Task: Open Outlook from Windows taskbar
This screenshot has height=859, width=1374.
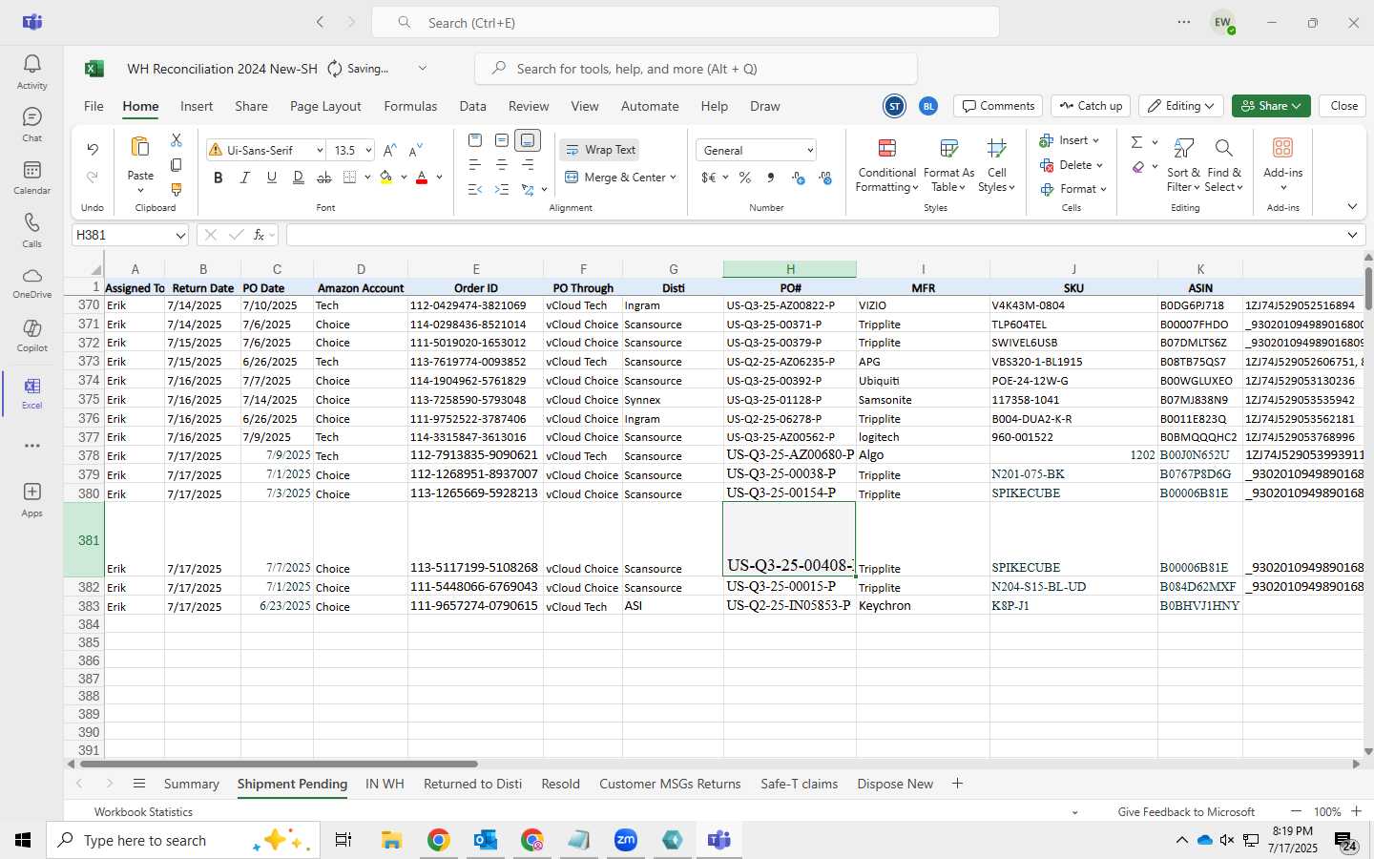Action: pos(485,840)
